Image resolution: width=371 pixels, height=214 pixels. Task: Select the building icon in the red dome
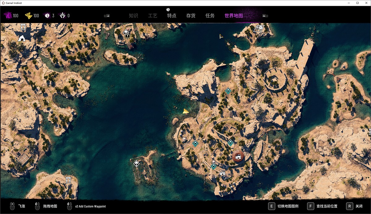[238, 157]
